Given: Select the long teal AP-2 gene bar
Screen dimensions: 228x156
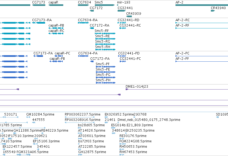Looking at the screenshot, I should 202,5.
